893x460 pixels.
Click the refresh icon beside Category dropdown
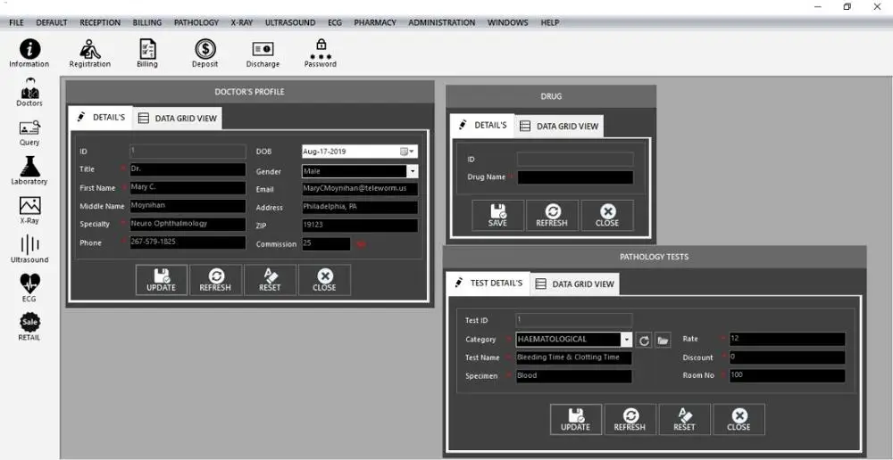click(x=644, y=340)
